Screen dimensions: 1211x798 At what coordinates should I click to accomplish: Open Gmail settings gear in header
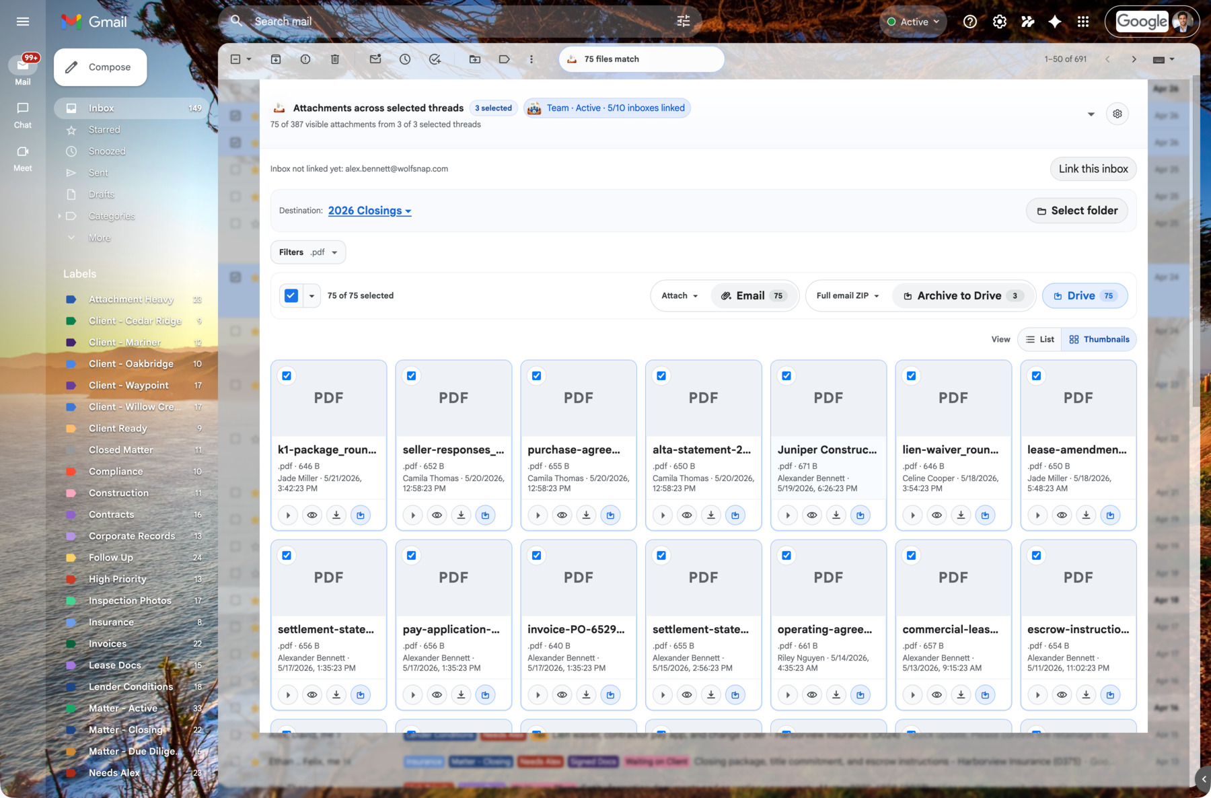(1000, 22)
